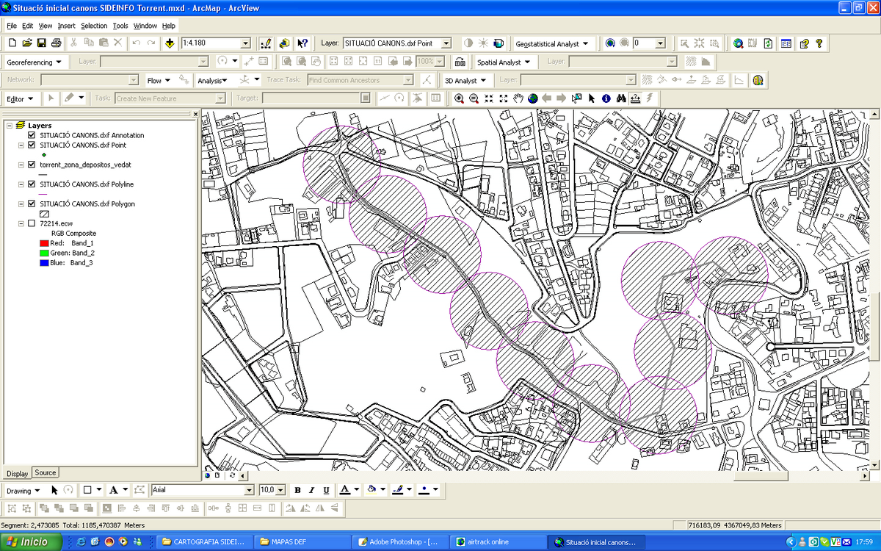Select the Pan hand tool
Viewport: 881px width, 551px height.
tap(518, 98)
